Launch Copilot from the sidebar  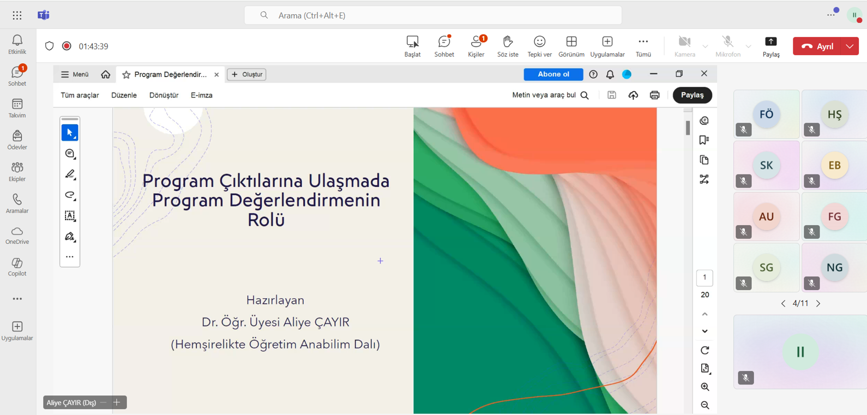click(x=17, y=267)
